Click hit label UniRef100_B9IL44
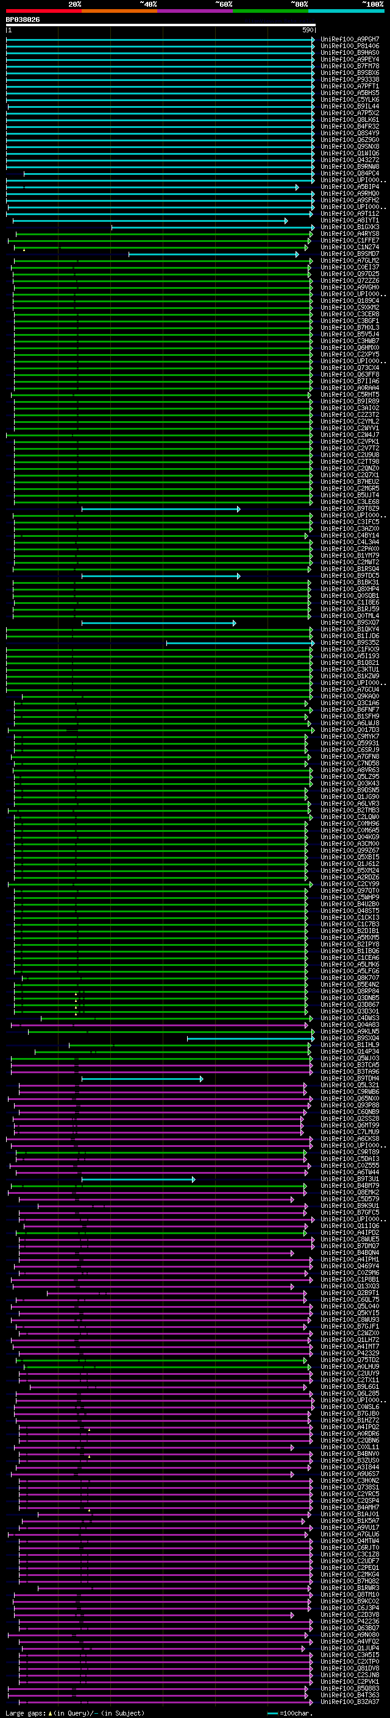 click(349, 106)
